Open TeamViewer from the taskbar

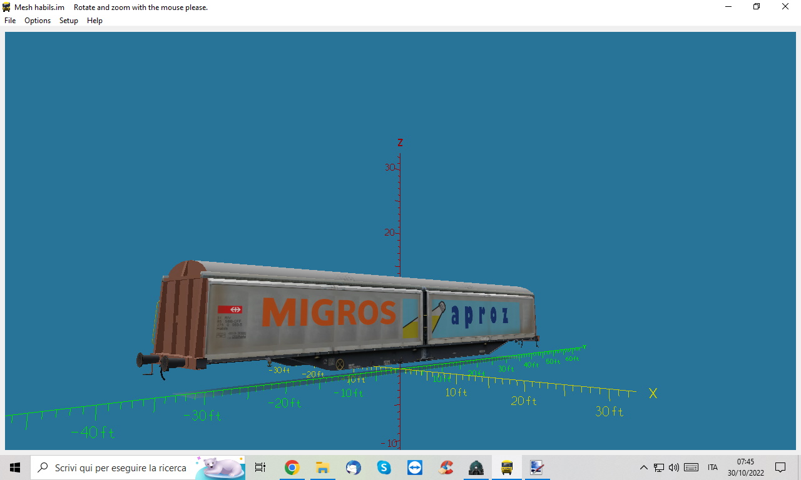tap(414, 467)
